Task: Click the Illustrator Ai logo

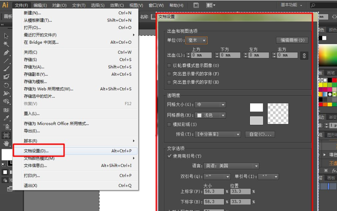Action: pyautogui.click(x=5, y=5)
